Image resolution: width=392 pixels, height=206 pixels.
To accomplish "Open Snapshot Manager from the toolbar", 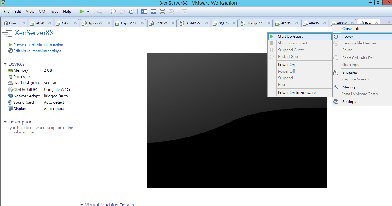I will pos(131,12).
